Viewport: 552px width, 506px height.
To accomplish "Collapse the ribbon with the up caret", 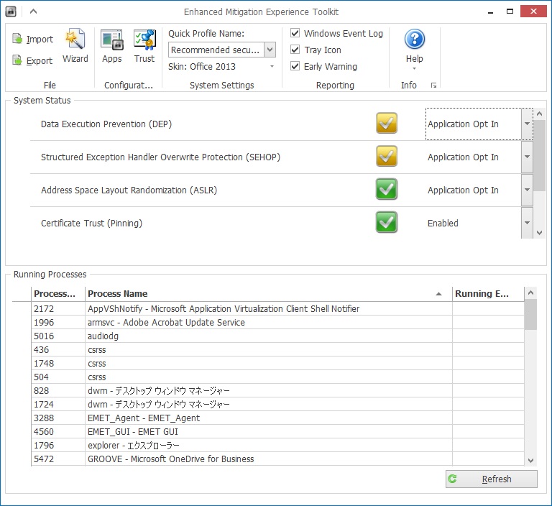I will tap(34, 11).
